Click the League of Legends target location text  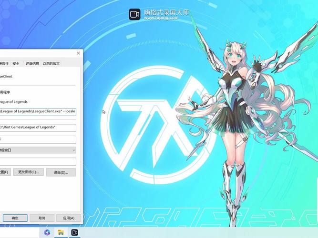click(14, 102)
